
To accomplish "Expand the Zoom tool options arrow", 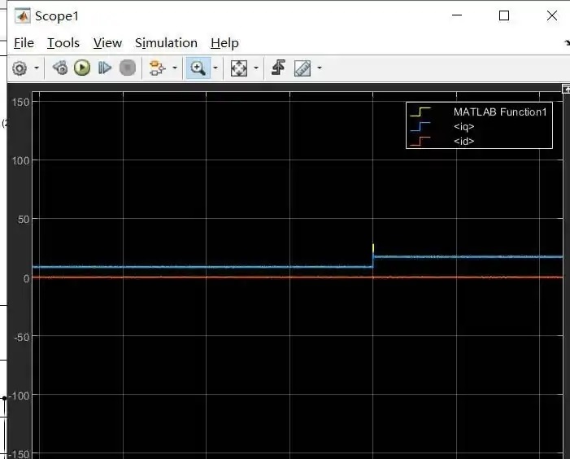I will [x=215, y=68].
